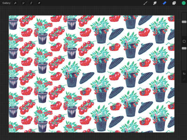187x140 pixels.
Task: Select the Brush tool
Action: pos(145,3)
